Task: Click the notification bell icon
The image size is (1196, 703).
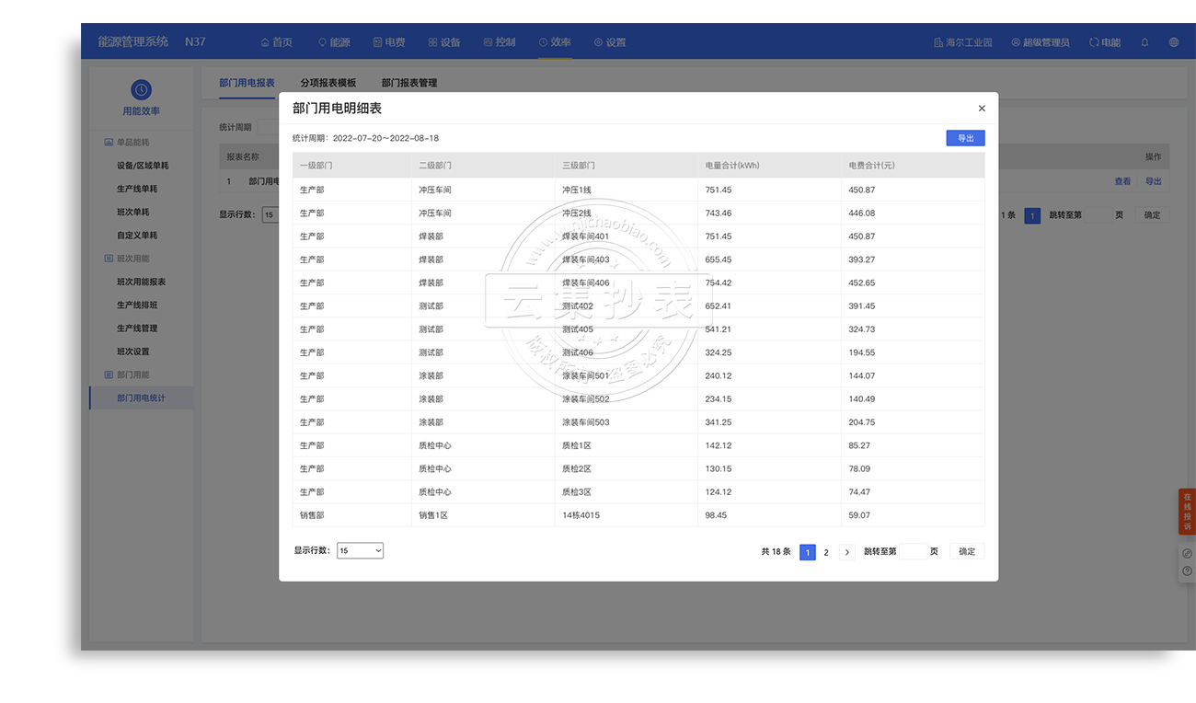Action: (x=1144, y=42)
